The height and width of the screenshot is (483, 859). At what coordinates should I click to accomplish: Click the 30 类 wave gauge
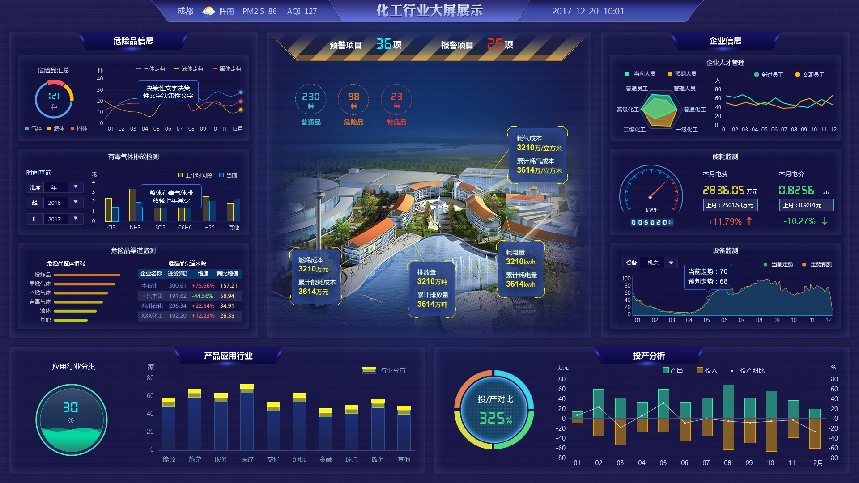tap(71, 419)
